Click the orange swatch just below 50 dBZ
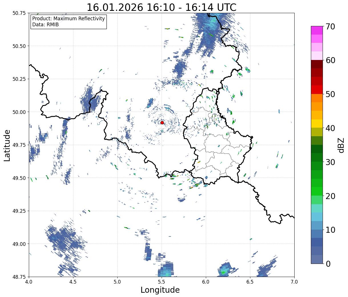Screen dimensions: 348x297 coord(317,98)
